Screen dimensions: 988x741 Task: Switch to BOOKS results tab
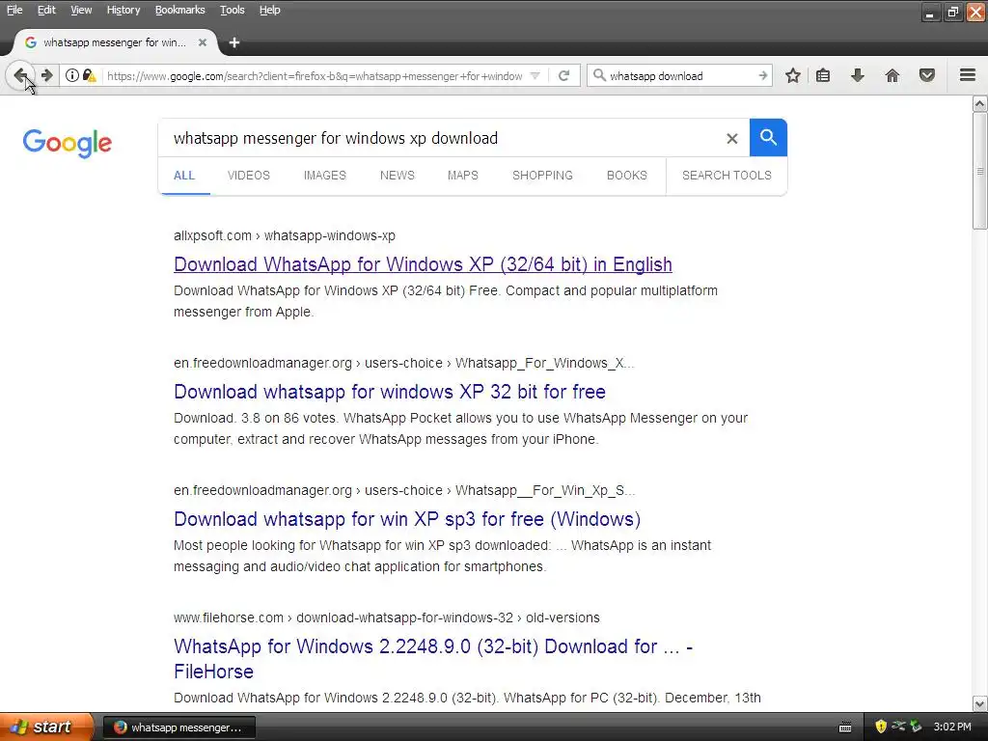[626, 176]
